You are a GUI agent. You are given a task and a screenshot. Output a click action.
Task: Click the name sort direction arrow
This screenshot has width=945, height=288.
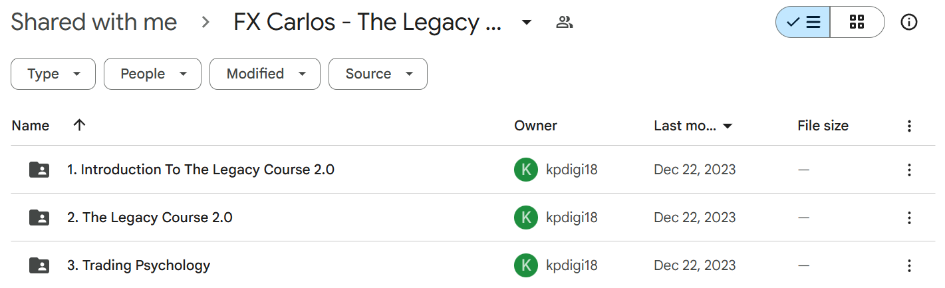pos(79,125)
